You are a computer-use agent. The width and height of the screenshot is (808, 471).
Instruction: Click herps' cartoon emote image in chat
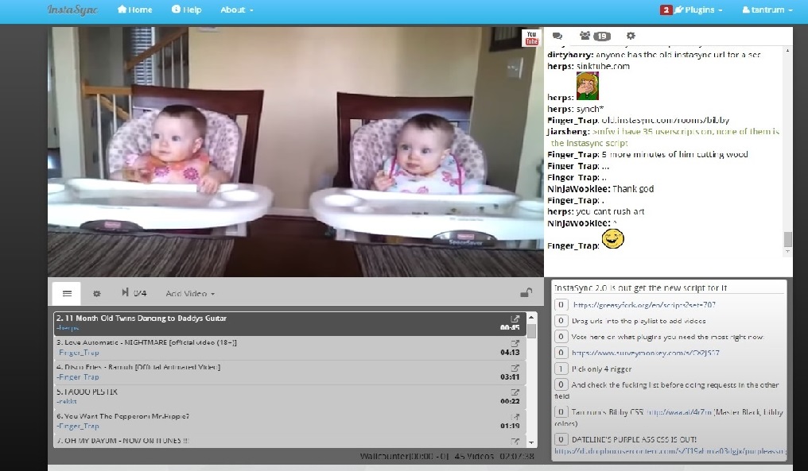pos(588,86)
